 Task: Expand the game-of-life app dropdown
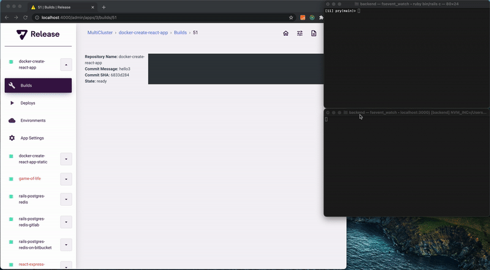pyautogui.click(x=66, y=179)
